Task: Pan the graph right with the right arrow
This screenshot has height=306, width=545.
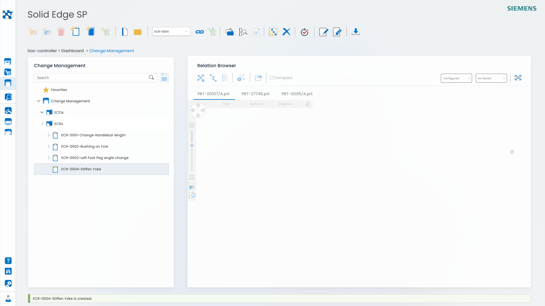Action: tap(203, 110)
